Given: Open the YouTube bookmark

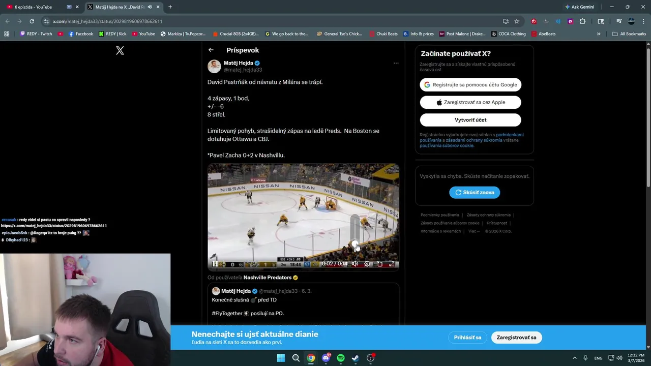Looking at the screenshot, I should 143,34.
